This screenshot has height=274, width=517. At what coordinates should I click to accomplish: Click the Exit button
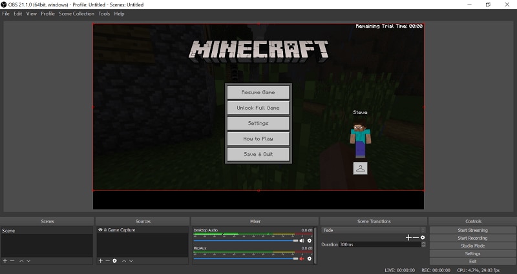click(x=472, y=262)
